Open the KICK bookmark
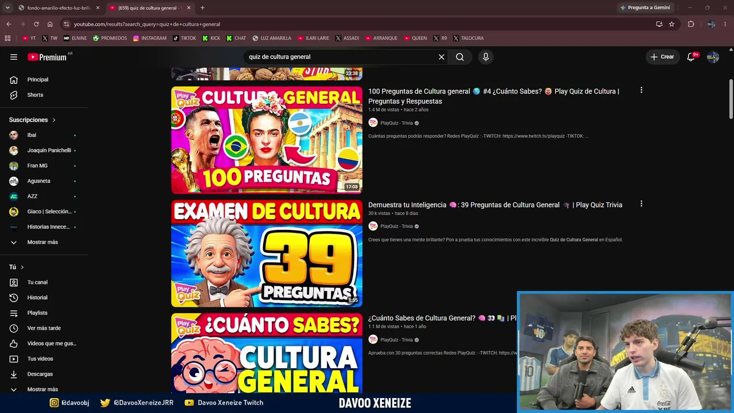The image size is (734, 413). tap(211, 38)
